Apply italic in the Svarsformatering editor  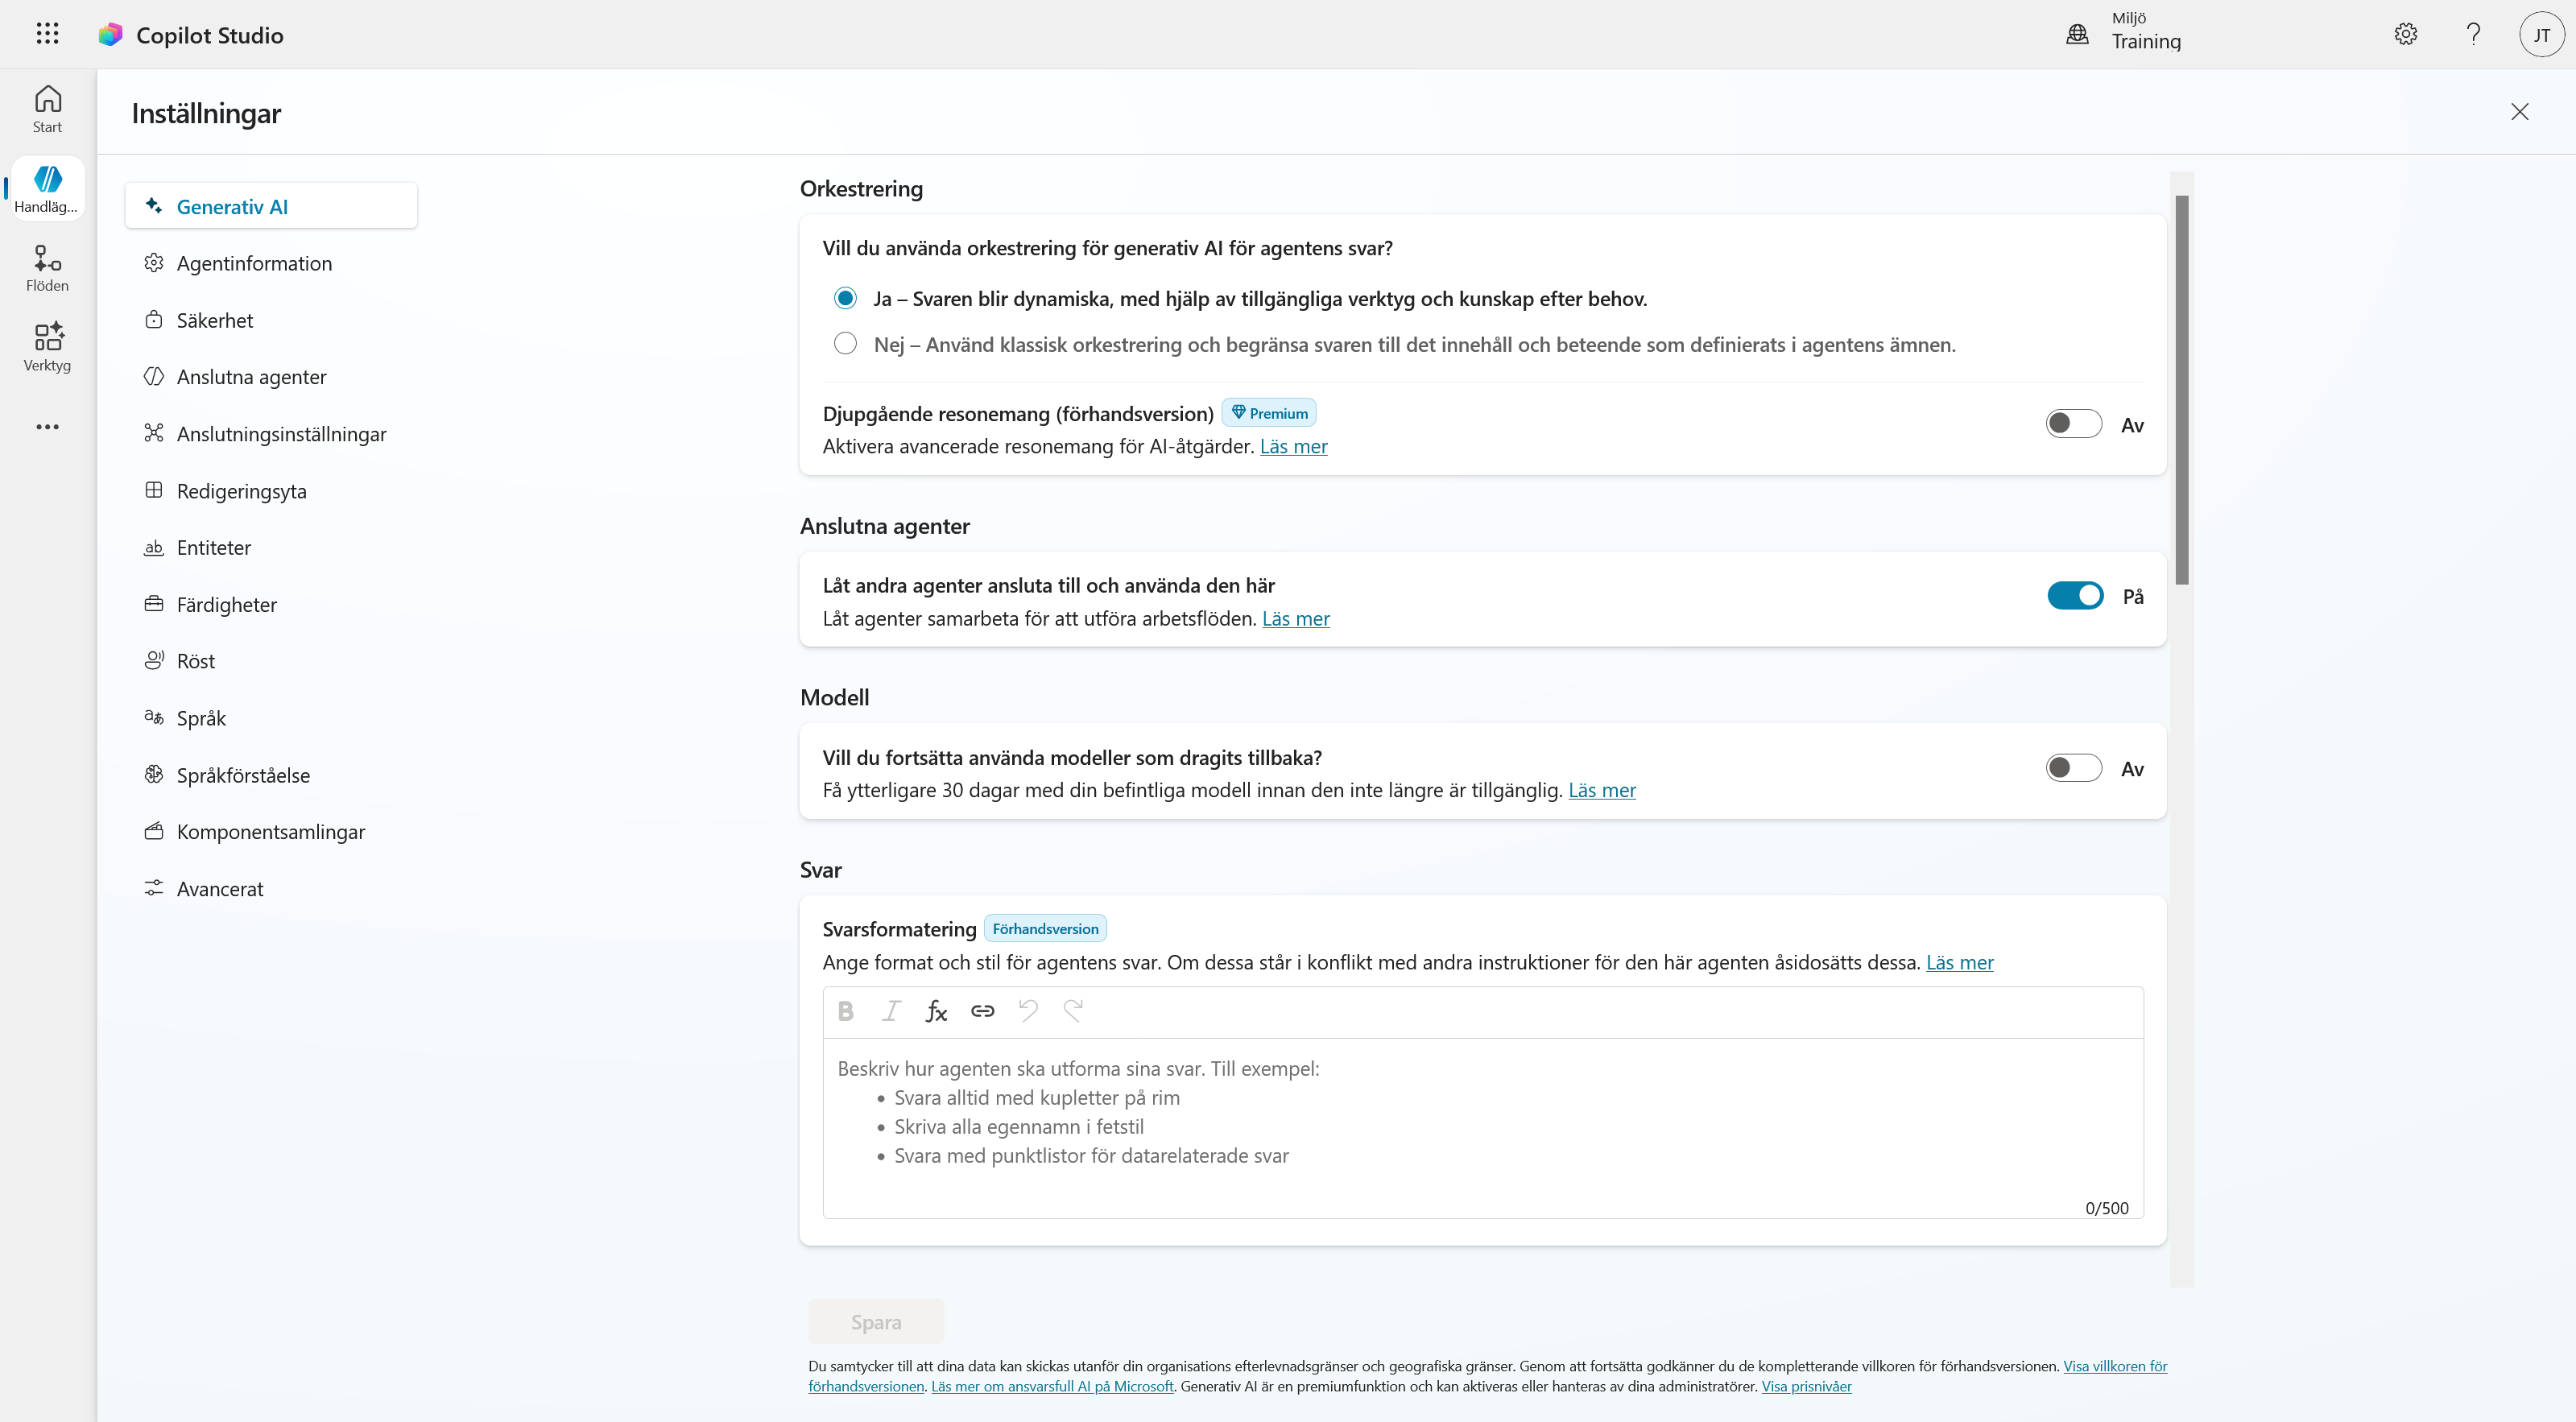point(891,1011)
